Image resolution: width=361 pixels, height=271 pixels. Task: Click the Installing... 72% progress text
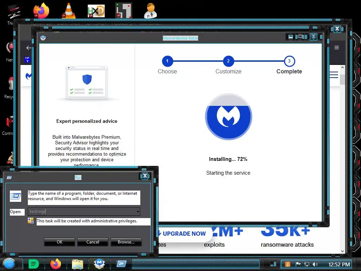[x=228, y=159]
